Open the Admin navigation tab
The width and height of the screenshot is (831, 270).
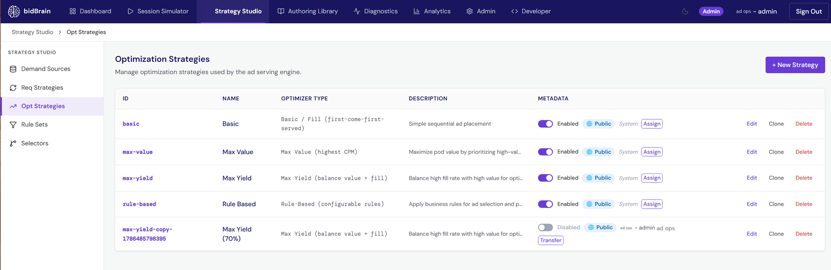click(480, 11)
